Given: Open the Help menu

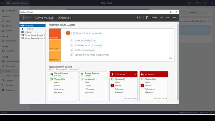Looking at the screenshot, I should click(x=174, y=18).
